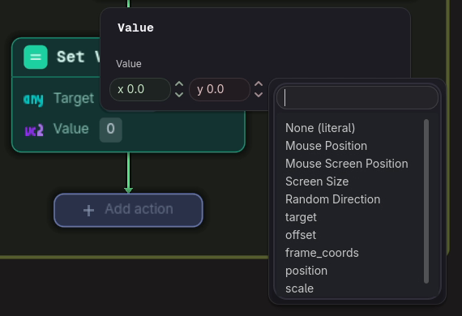Select Mouse Screen Position option

tap(347, 164)
